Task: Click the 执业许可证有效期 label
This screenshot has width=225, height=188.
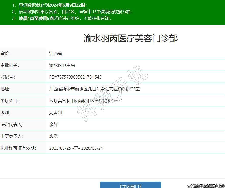Action: coord(18,148)
